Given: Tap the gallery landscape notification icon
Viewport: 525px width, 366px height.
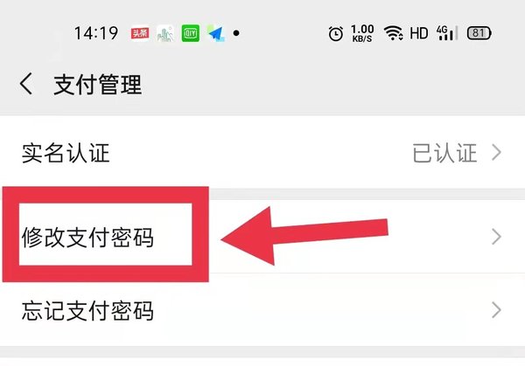Looking at the screenshot, I should pos(165,33).
